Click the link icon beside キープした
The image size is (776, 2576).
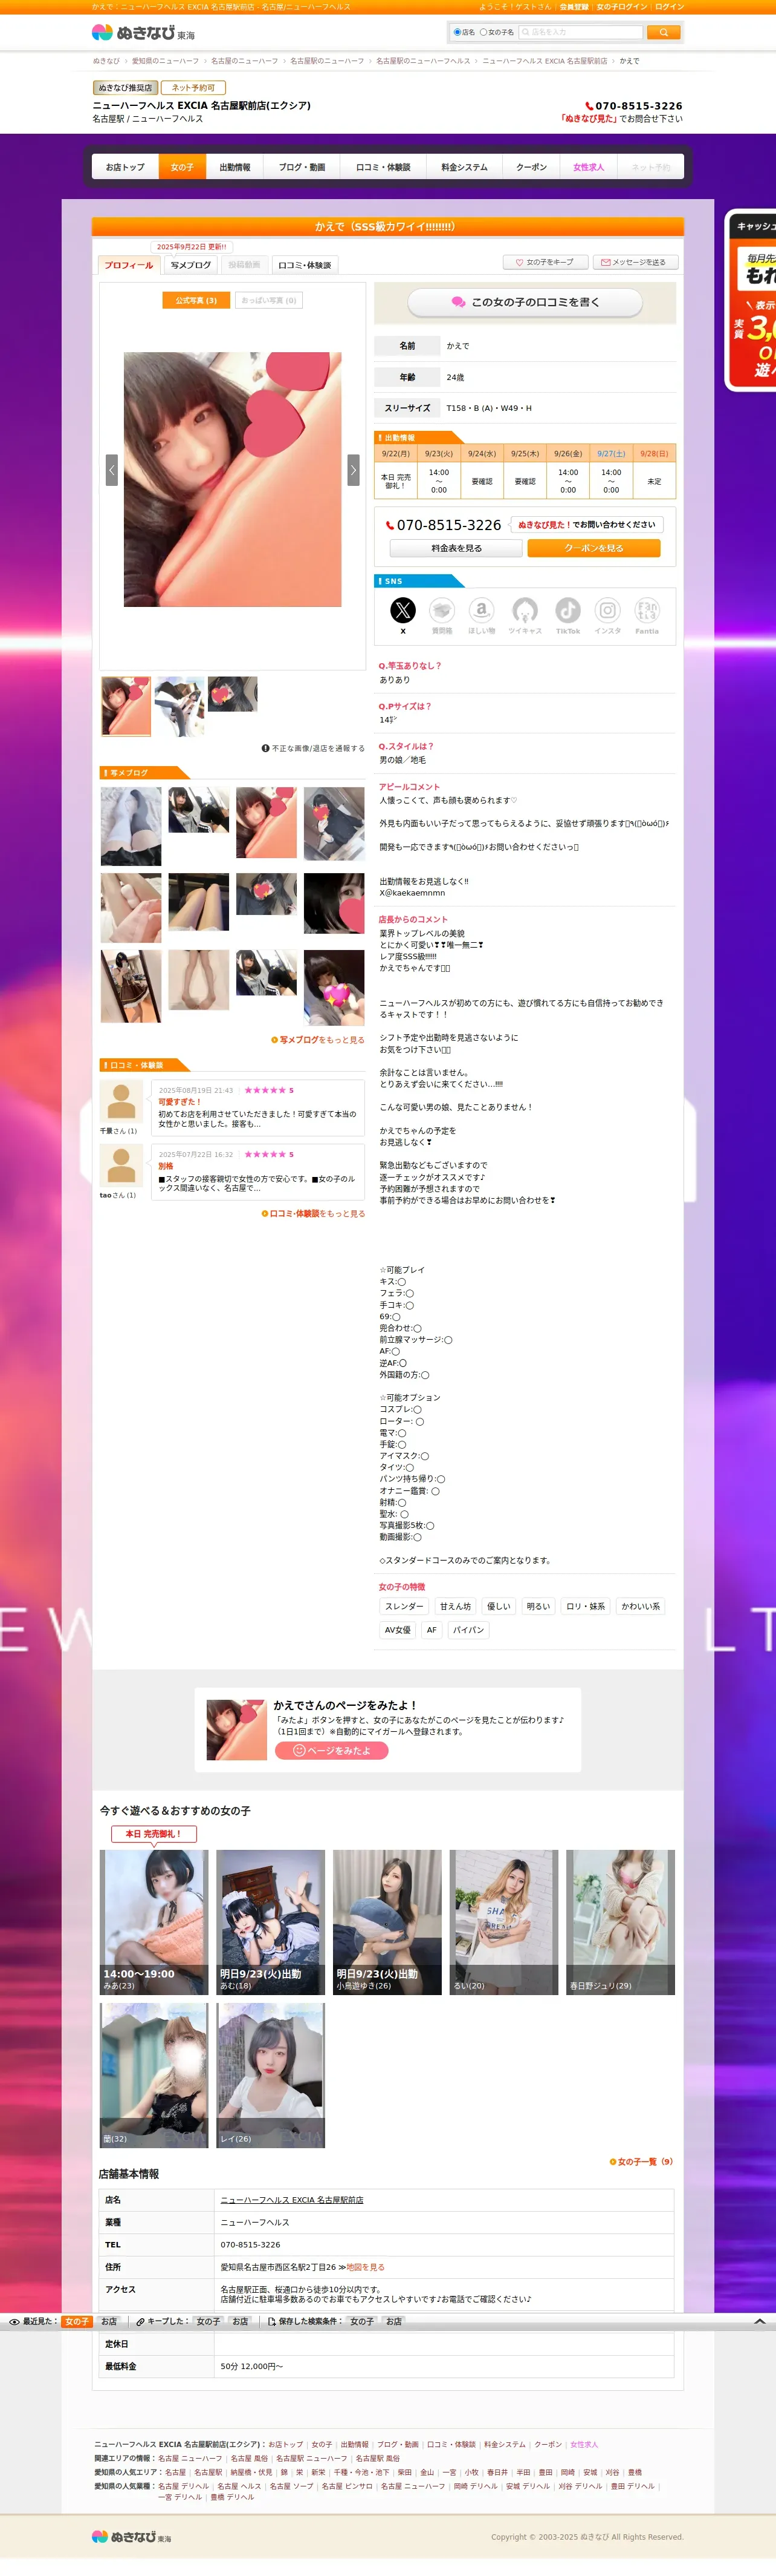(x=141, y=2322)
